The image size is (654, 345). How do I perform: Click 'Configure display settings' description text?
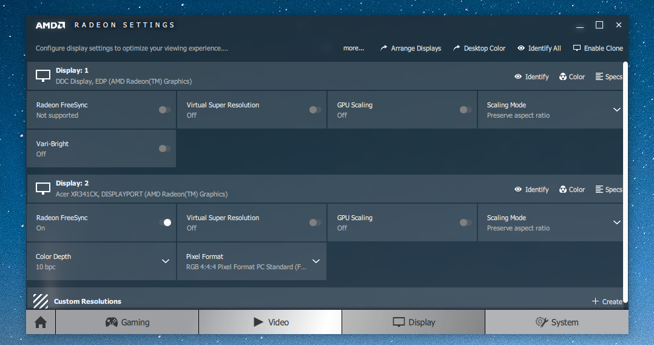(x=132, y=49)
